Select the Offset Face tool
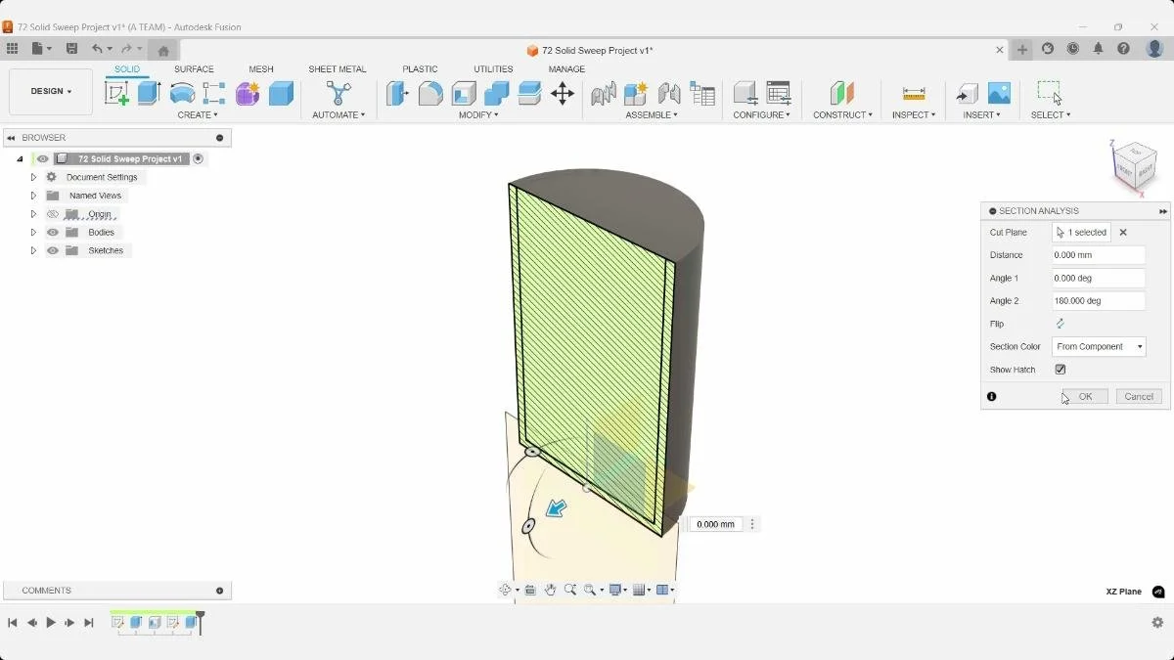Viewport: 1174px width, 660px height. (529, 93)
